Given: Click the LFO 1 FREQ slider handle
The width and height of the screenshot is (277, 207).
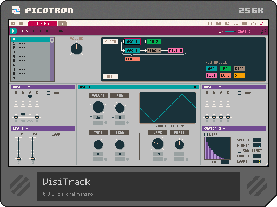Looking at the screenshot, I should pos(18,158).
